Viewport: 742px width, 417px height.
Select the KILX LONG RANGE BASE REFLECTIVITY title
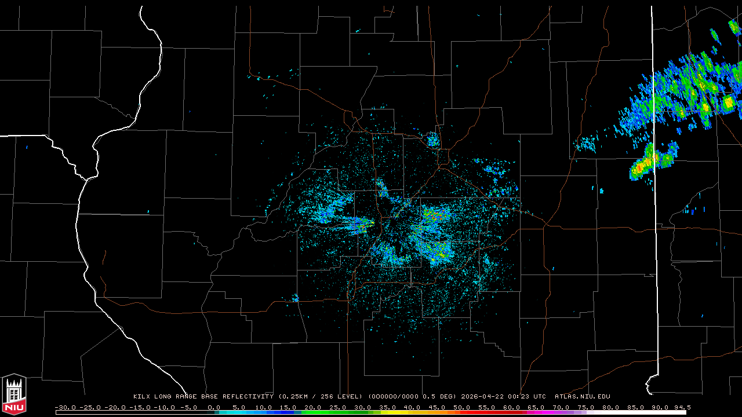(203, 397)
